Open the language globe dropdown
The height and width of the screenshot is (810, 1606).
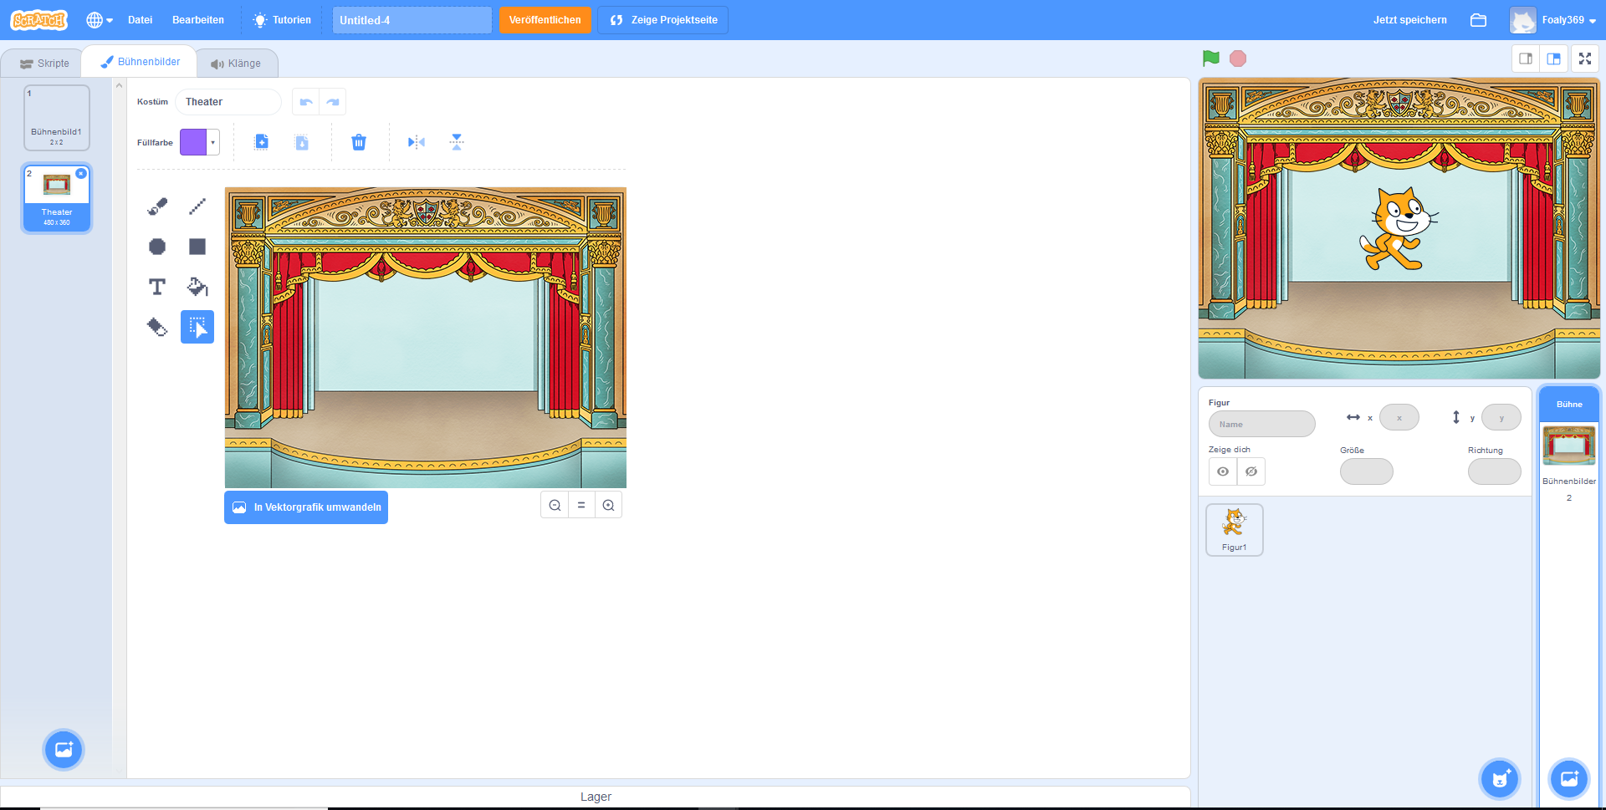pyautogui.click(x=100, y=20)
